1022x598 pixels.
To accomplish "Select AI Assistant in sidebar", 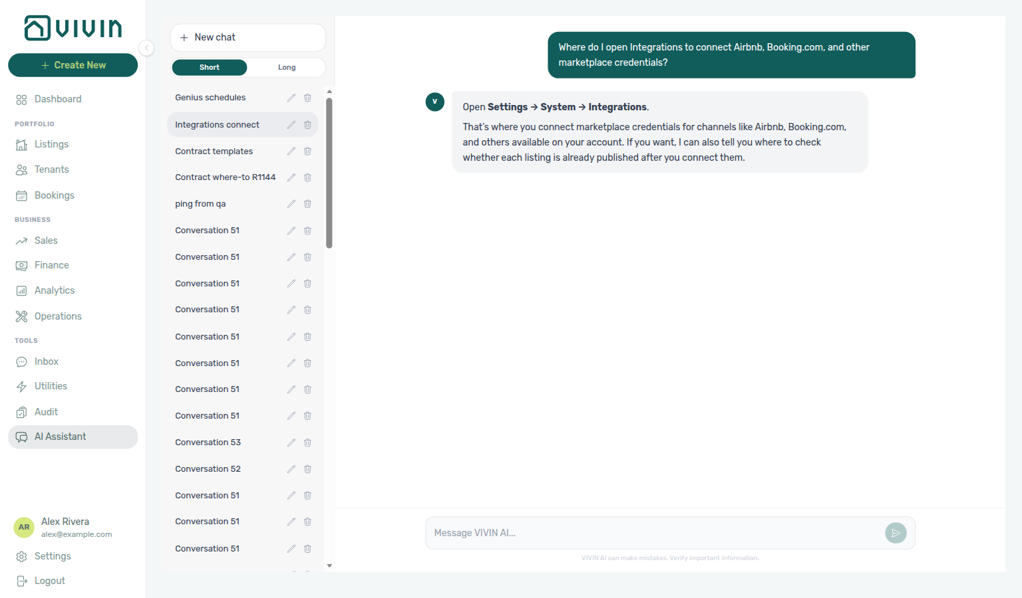I will [73, 437].
